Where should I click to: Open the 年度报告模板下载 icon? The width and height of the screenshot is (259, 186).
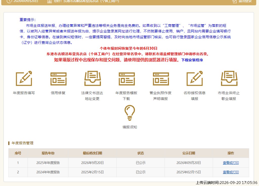(127, 79)
